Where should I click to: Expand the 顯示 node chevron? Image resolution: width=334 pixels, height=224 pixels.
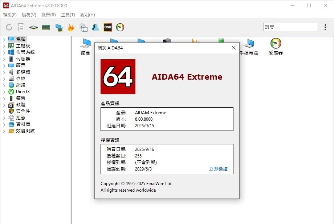coord(4,66)
